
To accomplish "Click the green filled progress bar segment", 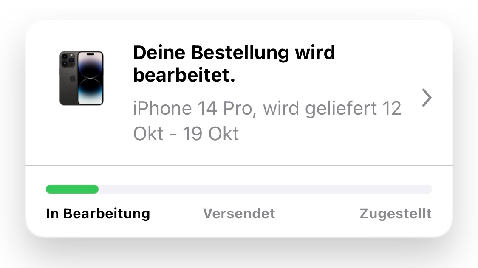I will (72, 189).
